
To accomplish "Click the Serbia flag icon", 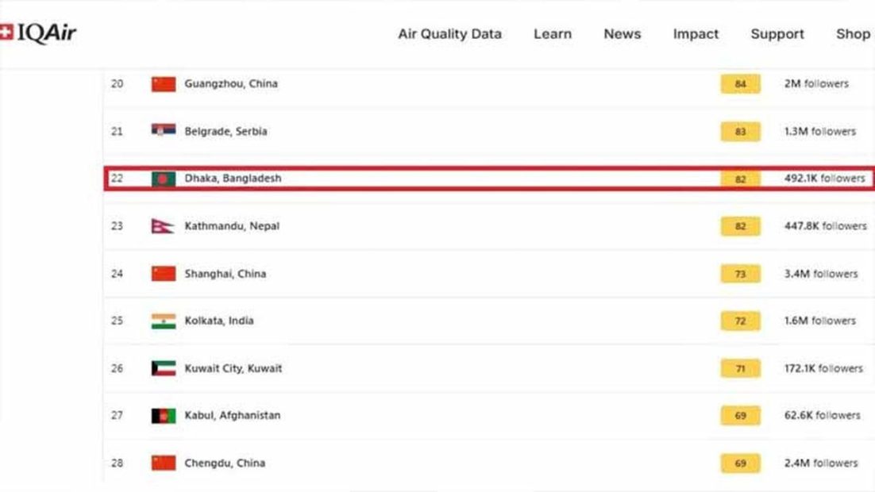I will tap(164, 130).
